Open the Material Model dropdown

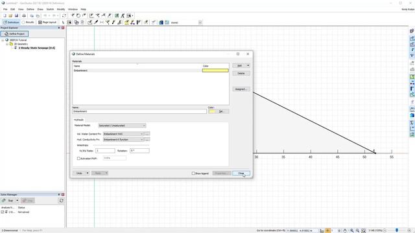coord(122,126)
